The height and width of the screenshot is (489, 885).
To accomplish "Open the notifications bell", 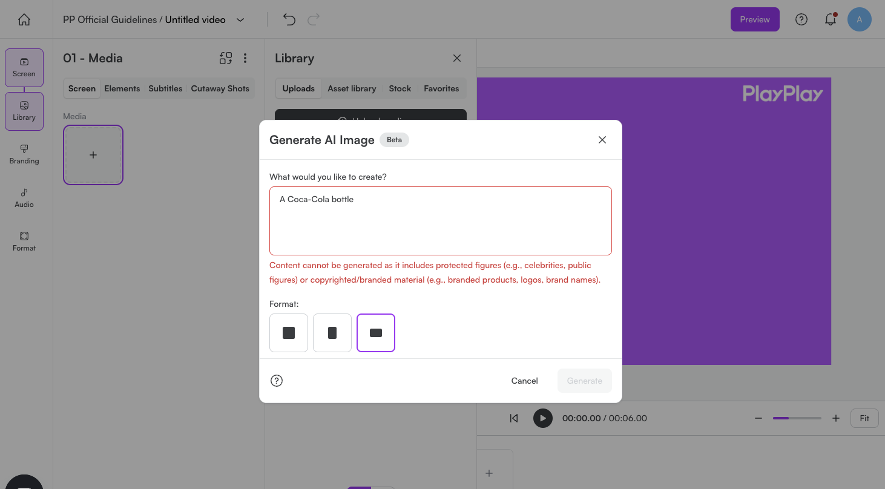I will click(x=831, y=19).
